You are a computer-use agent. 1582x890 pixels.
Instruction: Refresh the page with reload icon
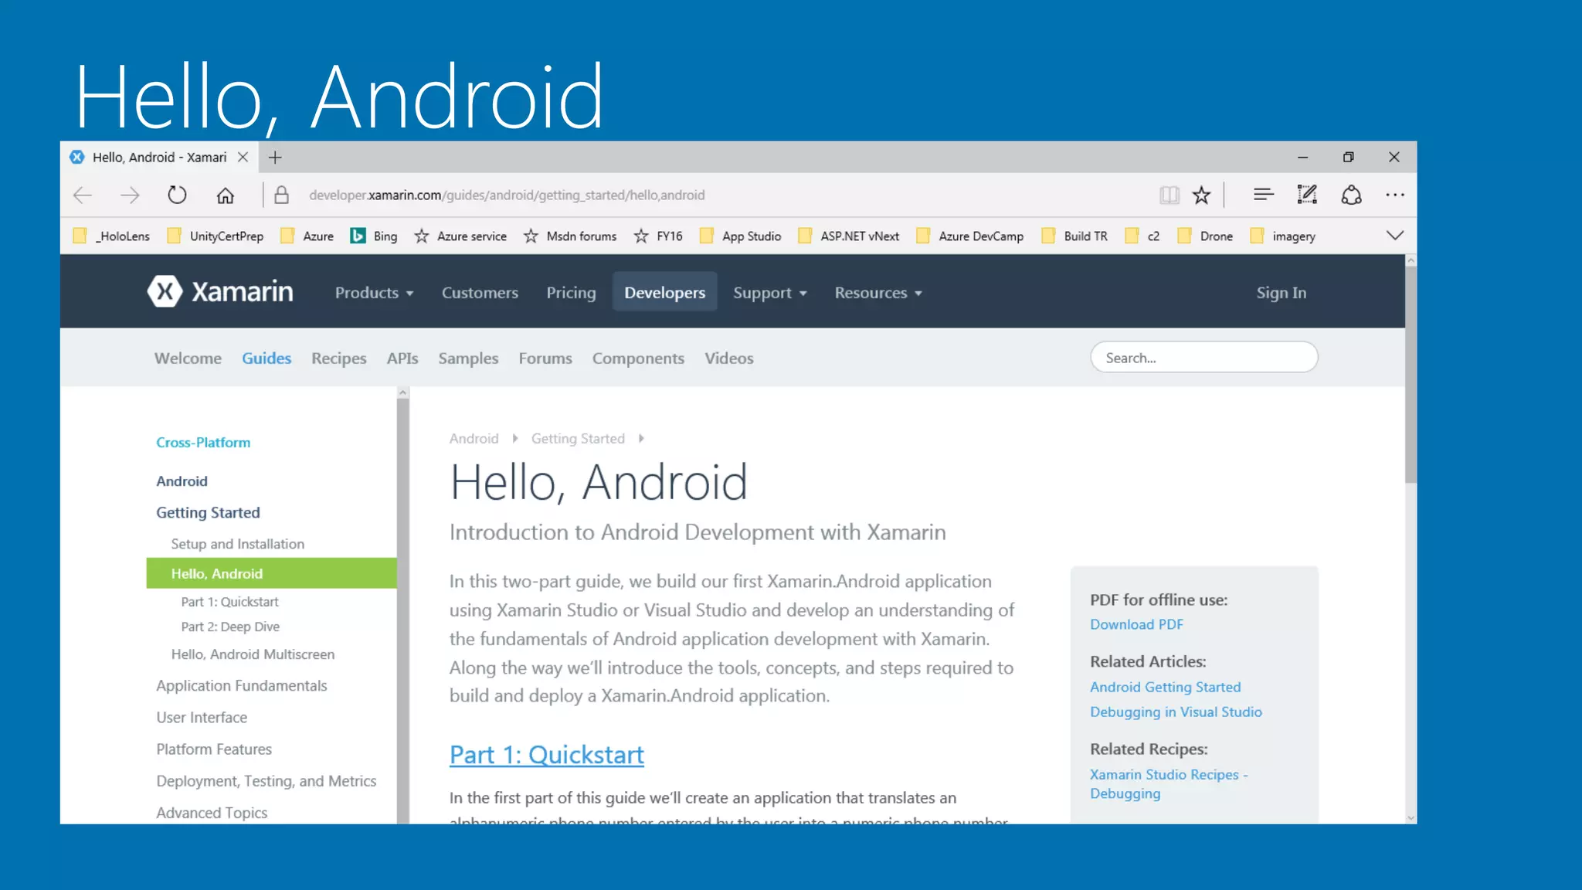(178, 195)
